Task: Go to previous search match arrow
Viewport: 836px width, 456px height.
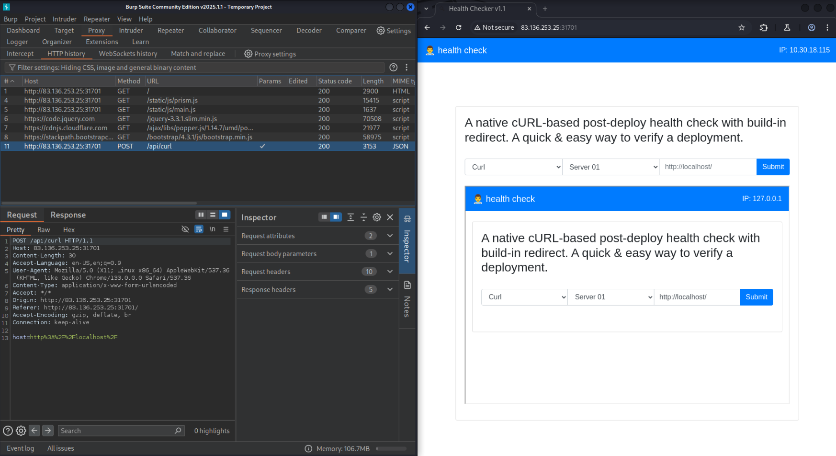Action: pyautogui.click(x=34, y=431)
